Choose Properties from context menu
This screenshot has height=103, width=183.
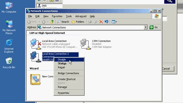tap(69, 93)
